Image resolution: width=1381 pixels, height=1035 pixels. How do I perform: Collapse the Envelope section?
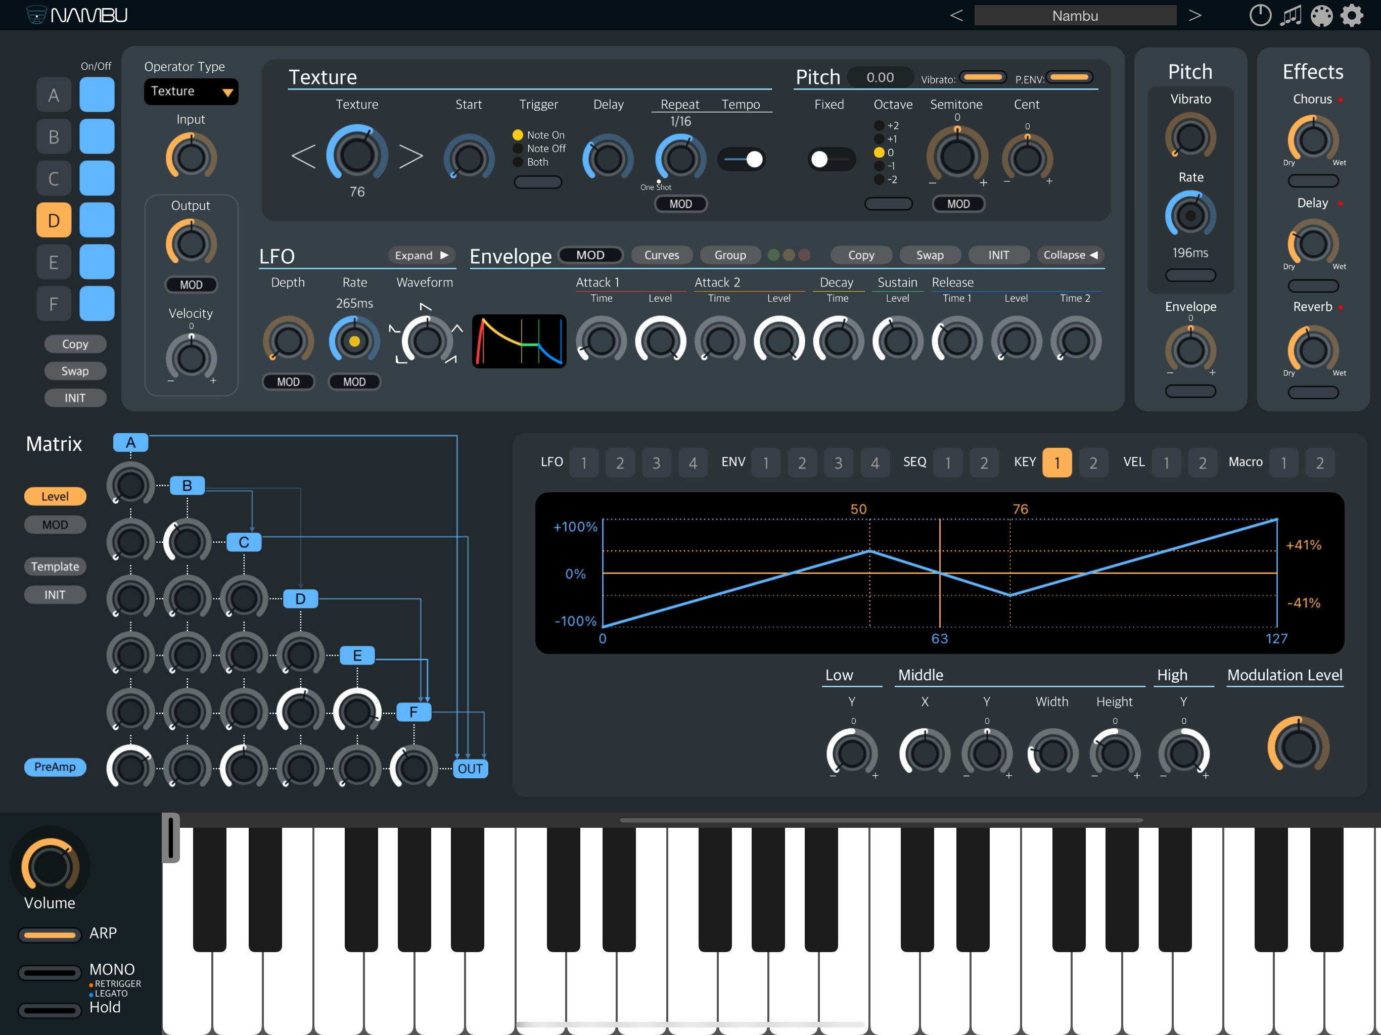pyautogui.click(x=1070, y=255)
